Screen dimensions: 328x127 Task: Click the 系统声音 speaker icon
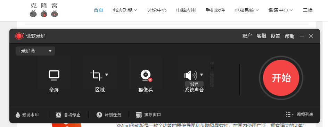(x=190, y=75)
